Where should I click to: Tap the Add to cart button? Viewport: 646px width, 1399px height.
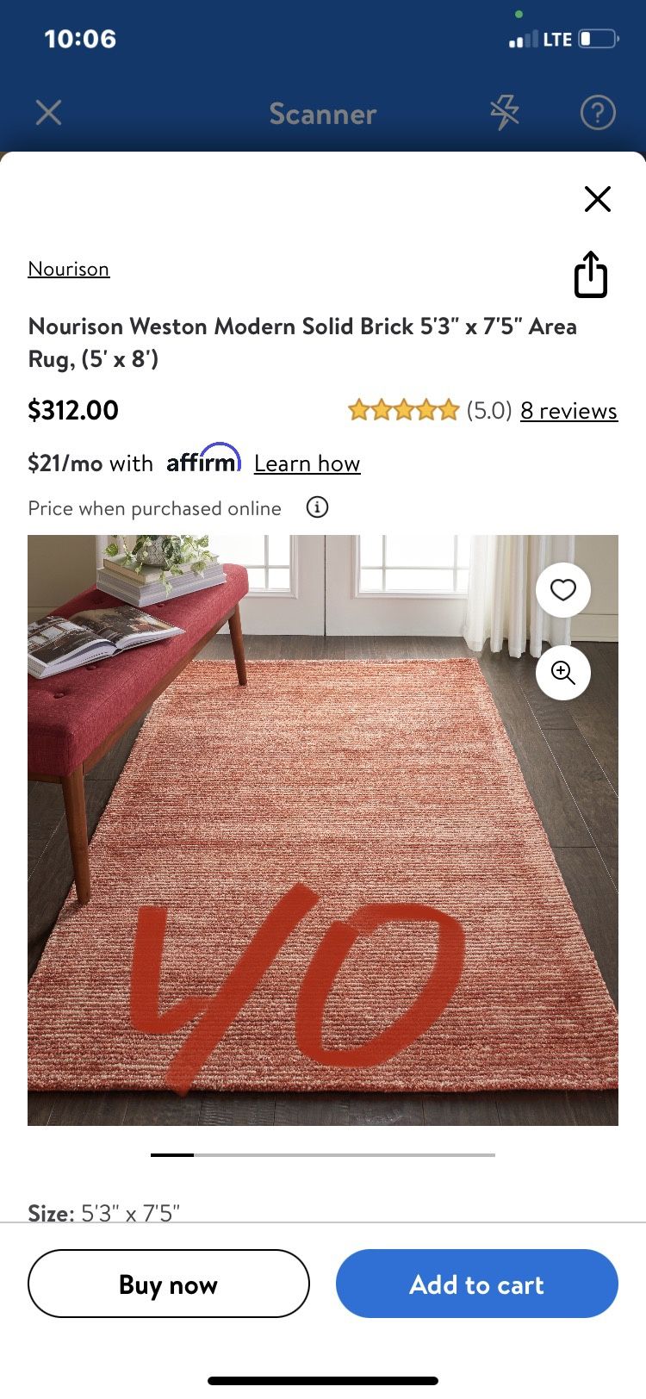pos(477,1284)
